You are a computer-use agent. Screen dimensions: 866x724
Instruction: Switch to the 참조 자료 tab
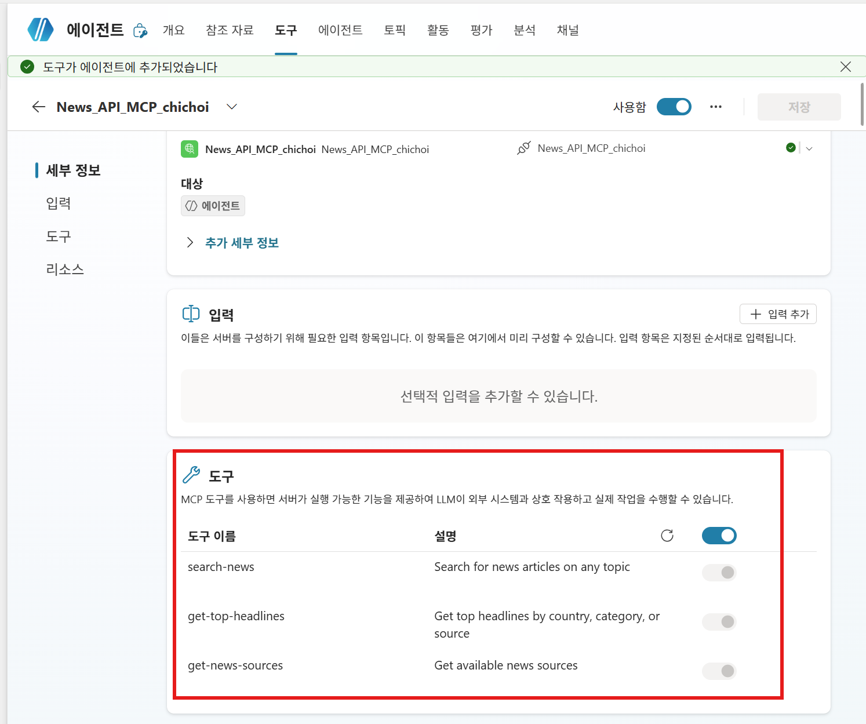point(230,30)
